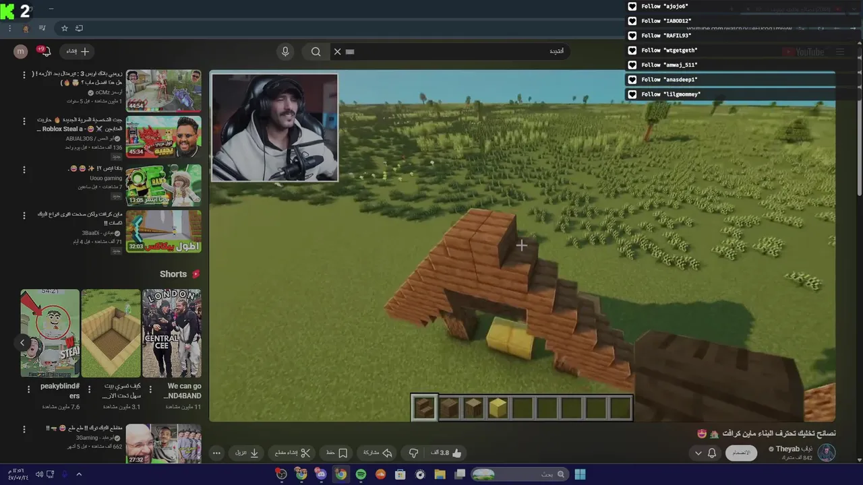Open the Windows Start button
The width and height of the screenshot is (863, 485).
click(x=580, y=474)
